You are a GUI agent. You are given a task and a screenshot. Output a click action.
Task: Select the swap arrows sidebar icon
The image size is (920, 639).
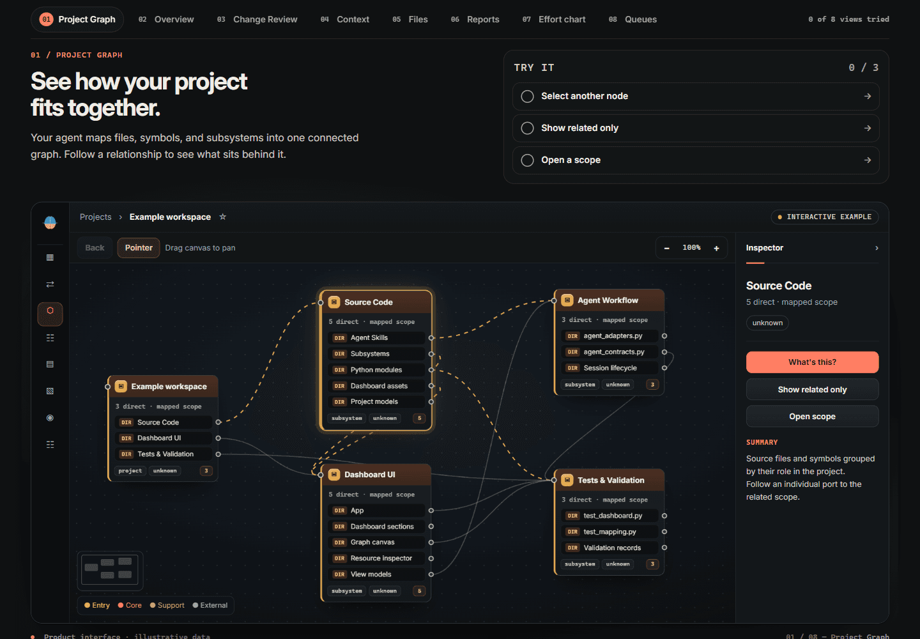pyautogui.click(x=50, y=284)
